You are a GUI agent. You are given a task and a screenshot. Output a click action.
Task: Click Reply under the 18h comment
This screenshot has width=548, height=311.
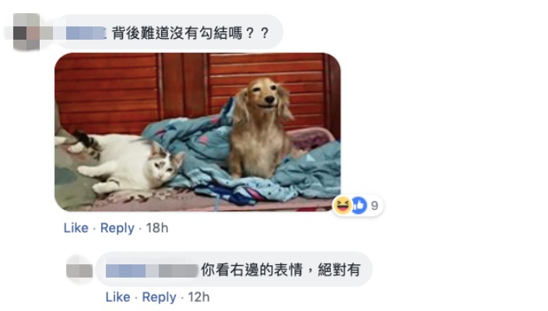[117, 228]
